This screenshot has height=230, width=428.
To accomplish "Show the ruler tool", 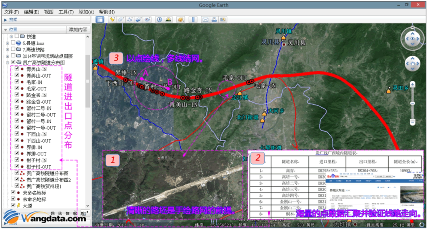I will [193, 20].
